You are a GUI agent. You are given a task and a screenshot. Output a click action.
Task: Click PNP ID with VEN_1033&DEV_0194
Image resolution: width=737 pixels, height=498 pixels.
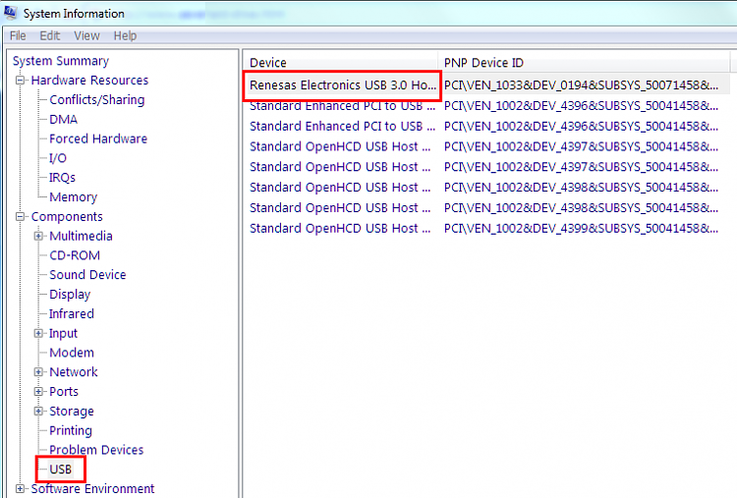pyautogui.click(x=581, y=85)
